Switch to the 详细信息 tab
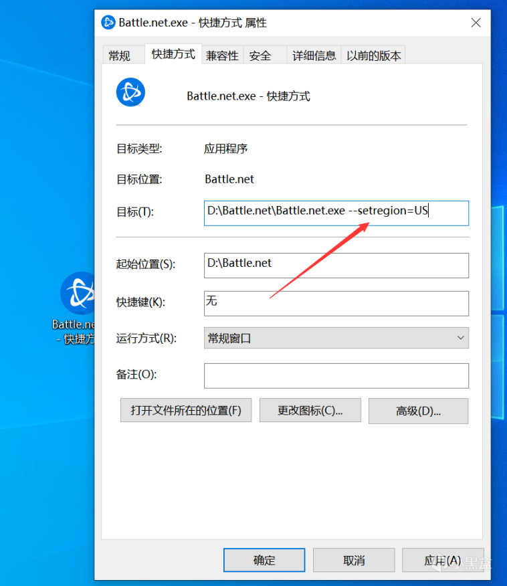Image resolution: width=507 pixels, height=586 pixels. [314, 56]
